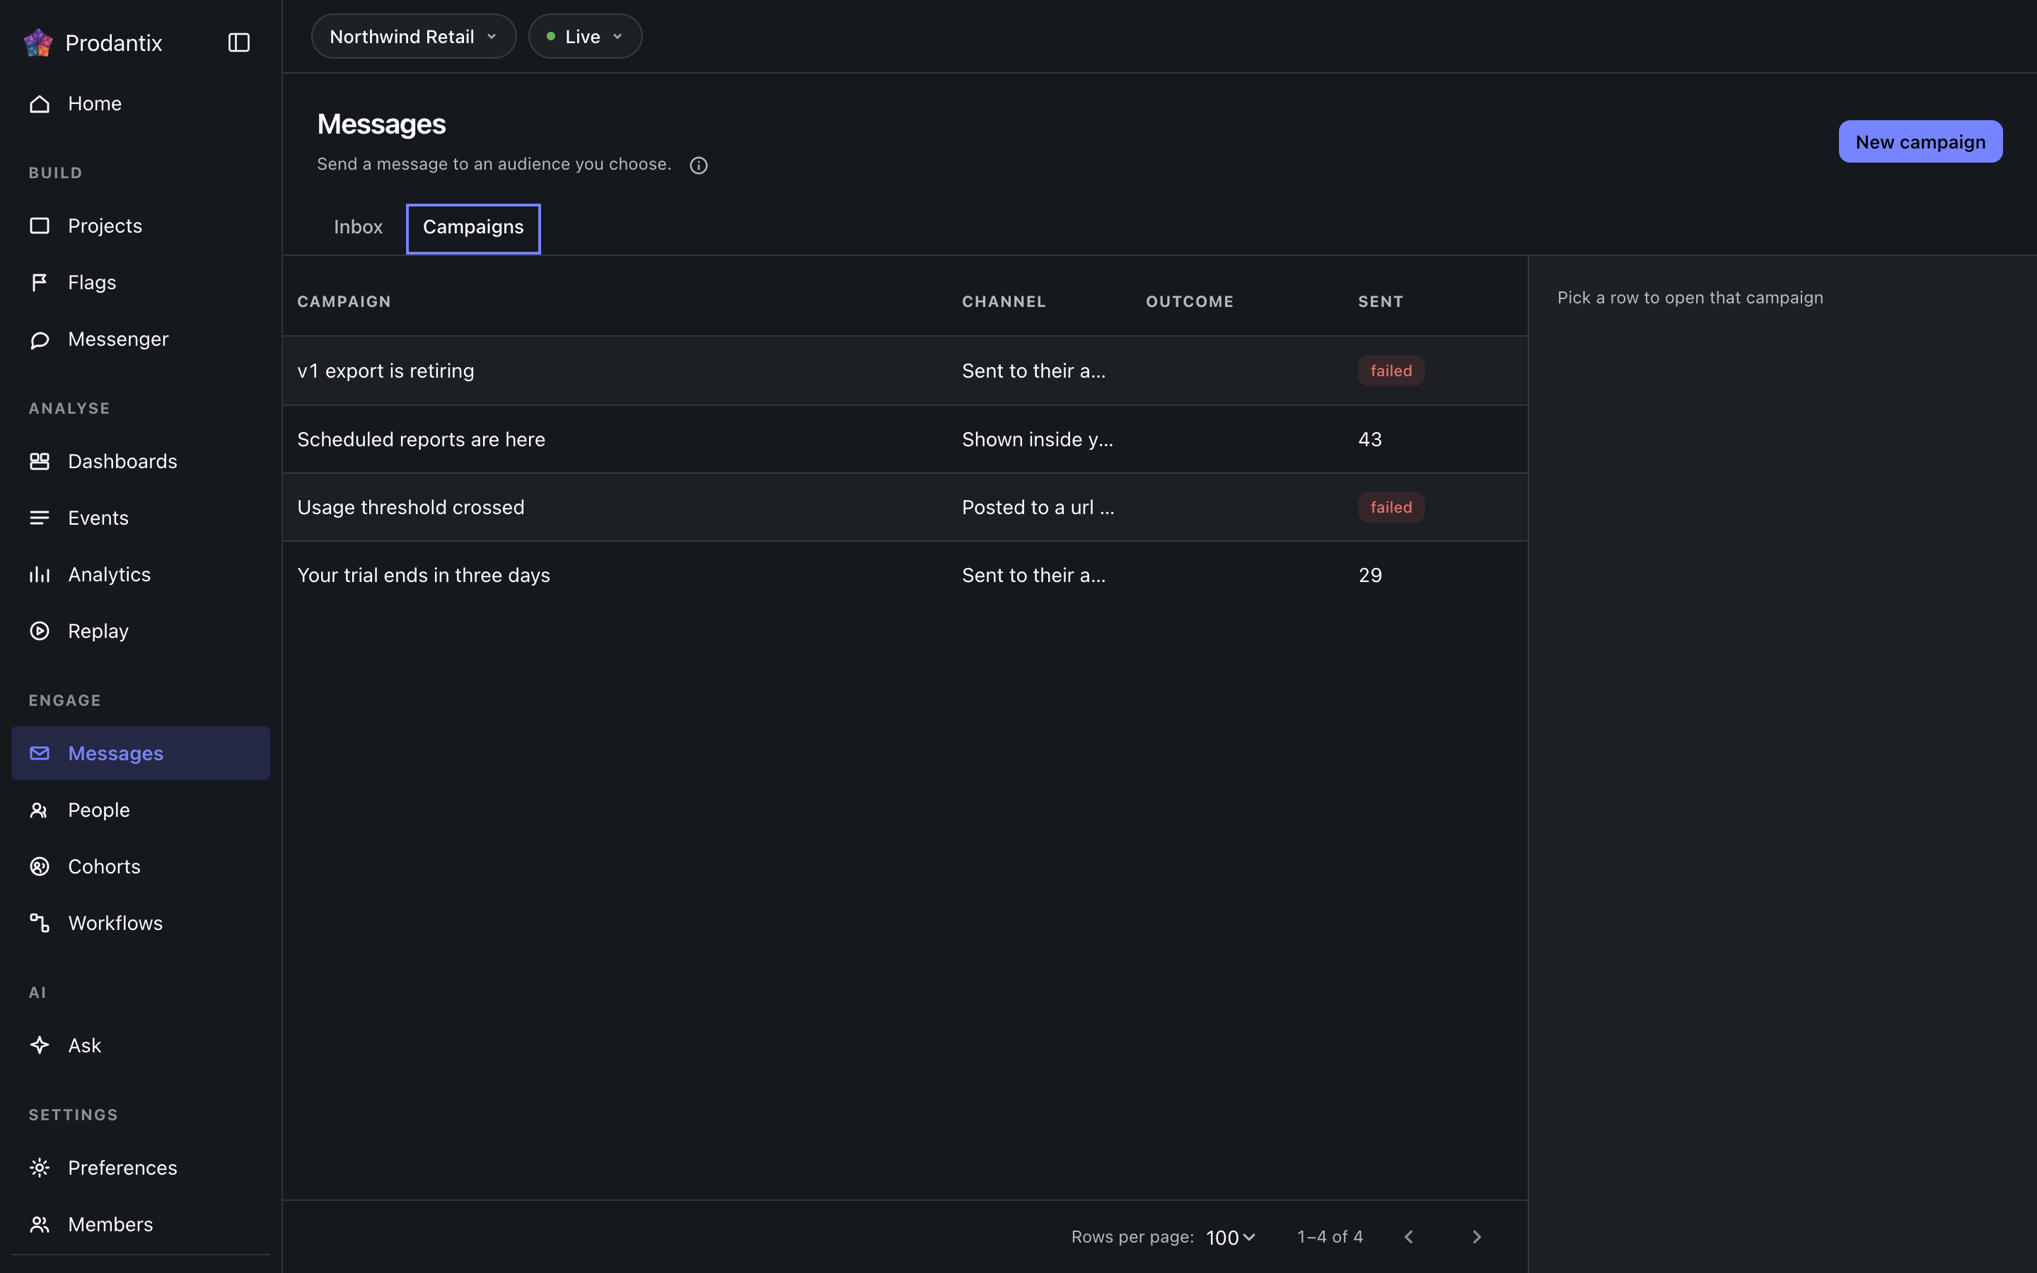Click the Preferences gear icon
Screen dimensions: 2037x1273
[x=40, y=1167]
